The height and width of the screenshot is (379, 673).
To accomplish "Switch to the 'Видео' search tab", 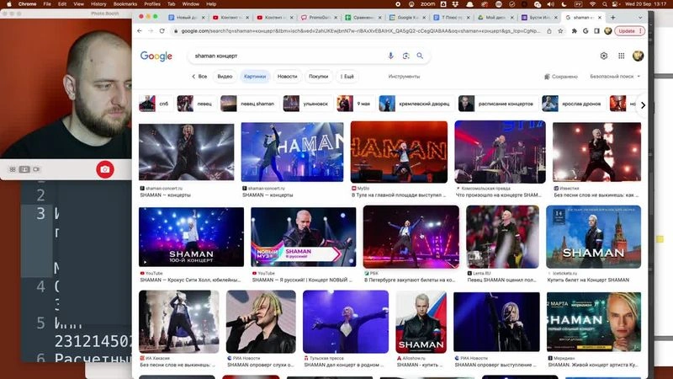I will click(x=225, y=77).
